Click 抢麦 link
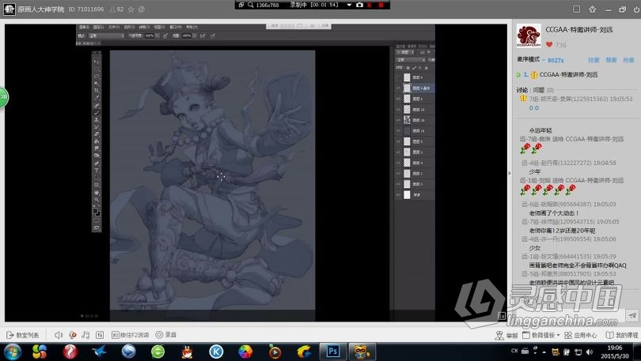This screenshot has height=361, width=641. (629, 60)
